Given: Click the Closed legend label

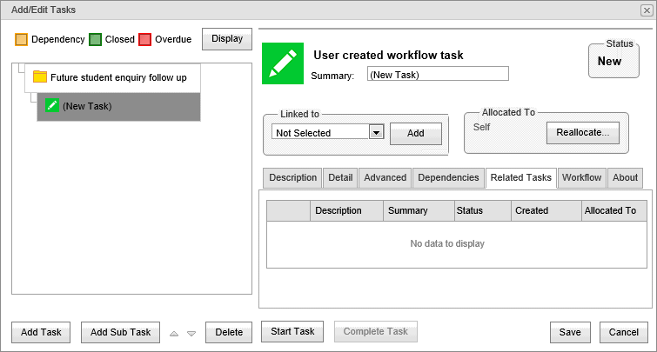Looking at the screenshot, I should (x=120, y=39).
